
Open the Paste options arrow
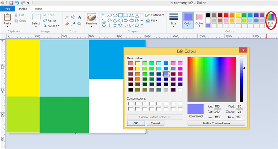coord(7,26)
